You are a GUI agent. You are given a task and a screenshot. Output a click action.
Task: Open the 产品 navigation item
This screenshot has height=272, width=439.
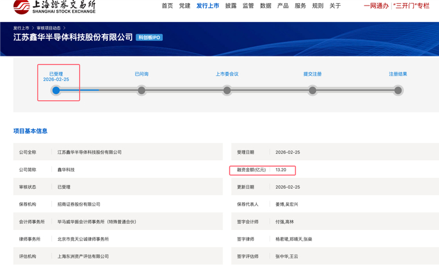point(283,6)
